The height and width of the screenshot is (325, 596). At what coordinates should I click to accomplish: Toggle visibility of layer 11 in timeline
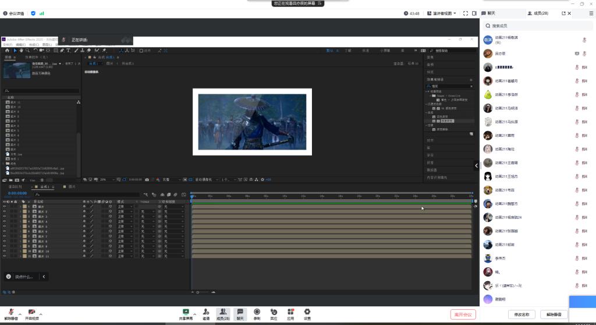(5, 256)
